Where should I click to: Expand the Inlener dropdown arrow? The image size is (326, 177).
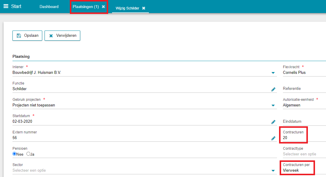point(273,73)
